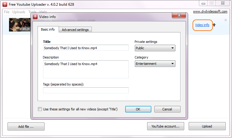Click the Description text area
The width and height of the screenshot is (232, 138).
(86, 69)
